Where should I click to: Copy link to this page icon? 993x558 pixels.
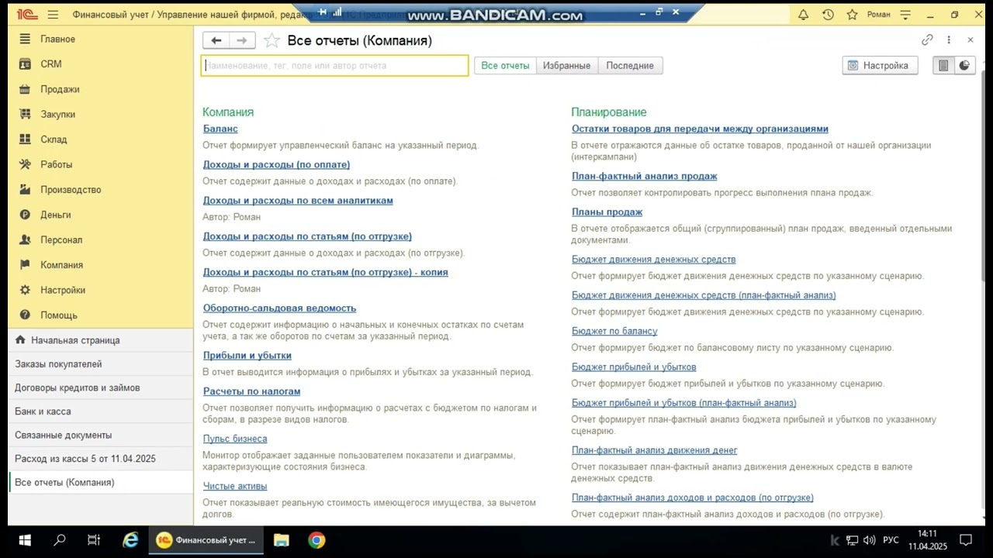point(927,40)
